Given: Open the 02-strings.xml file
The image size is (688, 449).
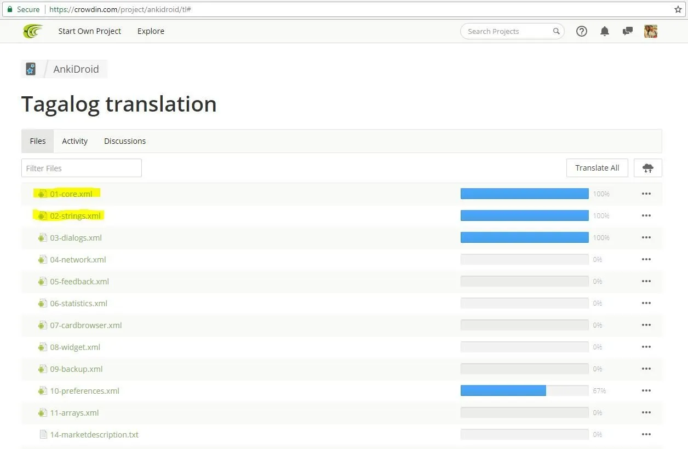Looking at the screenshot, I should [76, 215].
